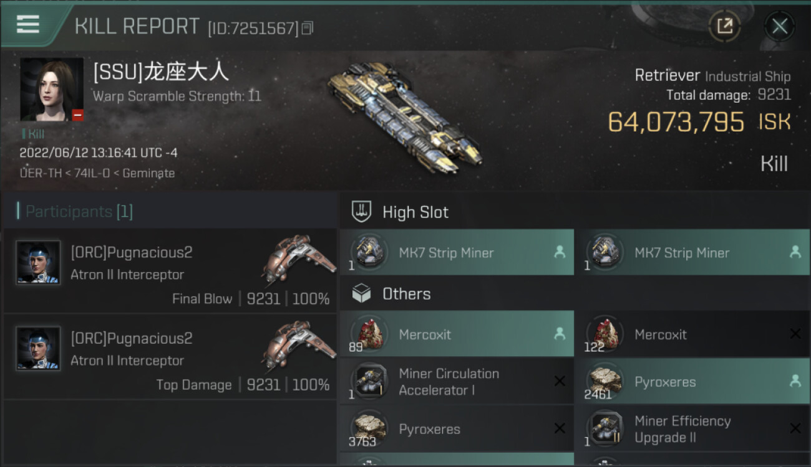Click the share/export kill report icon
The width and height of the screenshot is (811, 467).
click(725, 26)
